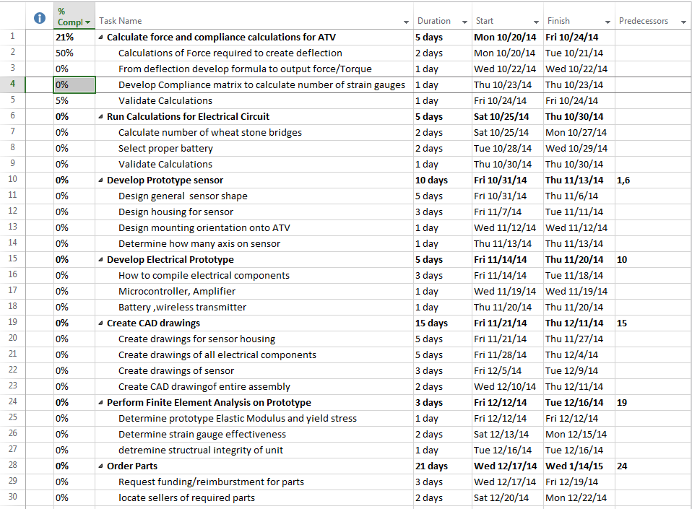Screen dimensions: 692x509
Task: Select the Predecessors column header
Action: [x=653, y=16]
